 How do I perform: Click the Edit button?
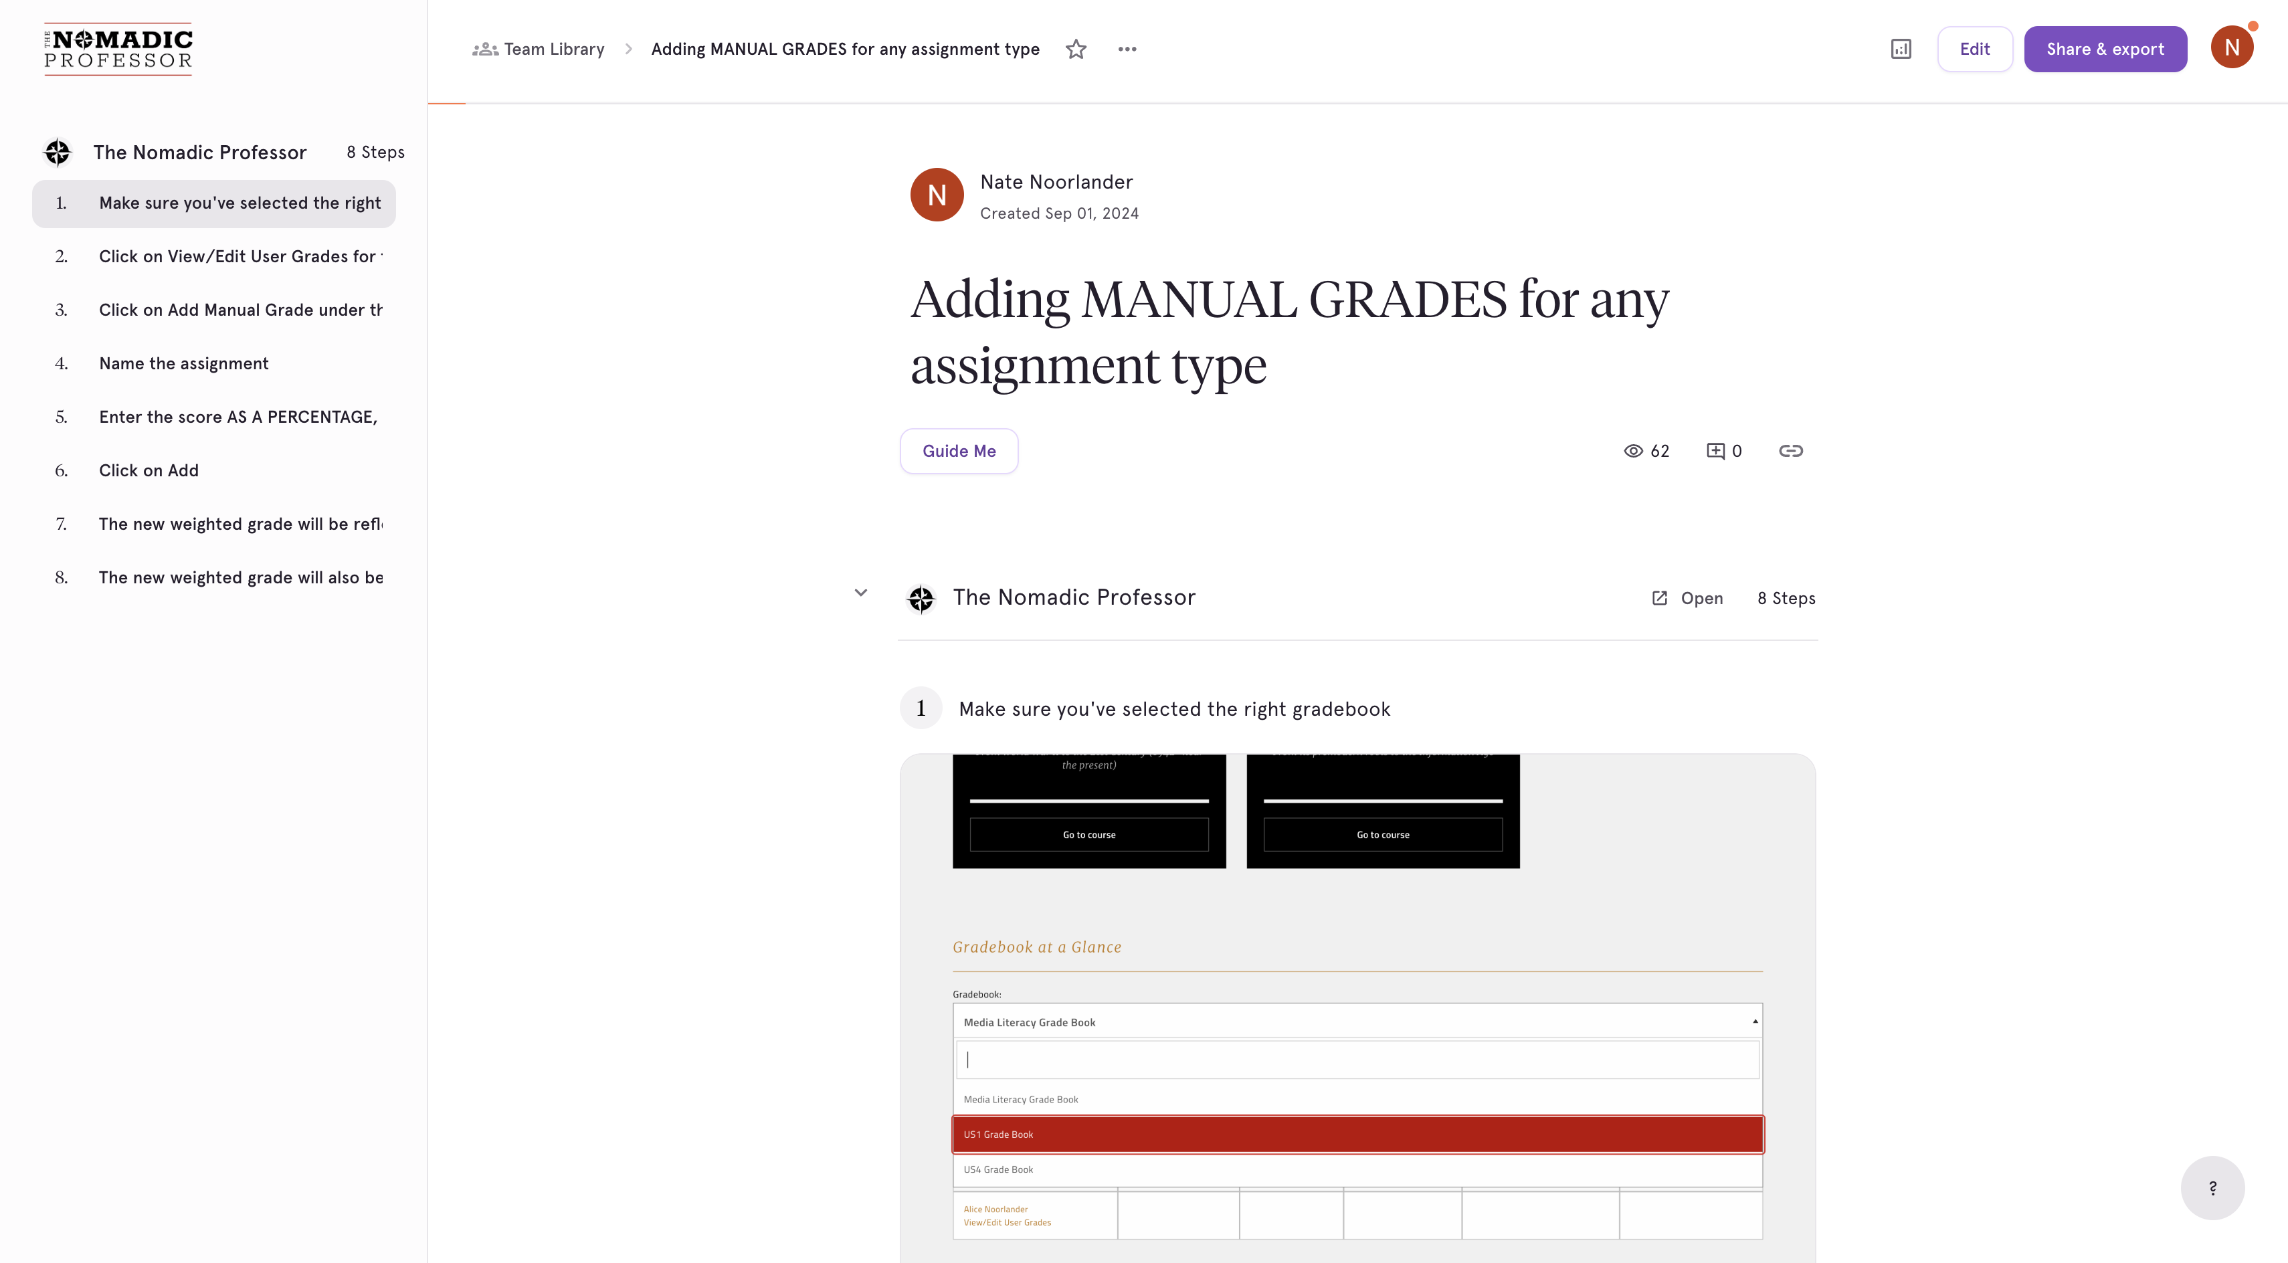click(x=1974, y=49)
